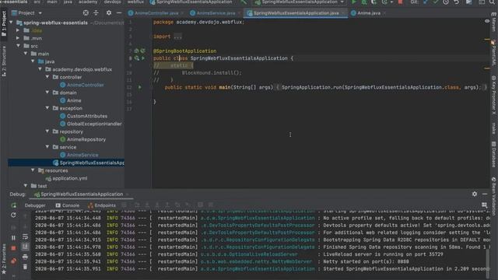This screenshot has height=280, width=498.
Task: Open the Debugger tab
Action: [35, 205]
